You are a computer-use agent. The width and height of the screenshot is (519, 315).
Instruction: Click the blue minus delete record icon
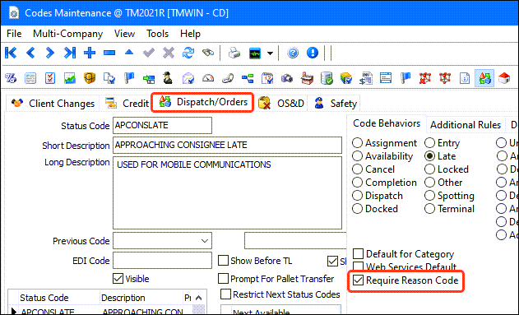pyautogui.click(x=109, y=53)
